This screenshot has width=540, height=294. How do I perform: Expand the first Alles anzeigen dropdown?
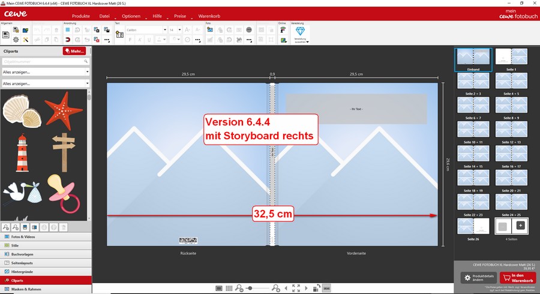click(46, 72)
